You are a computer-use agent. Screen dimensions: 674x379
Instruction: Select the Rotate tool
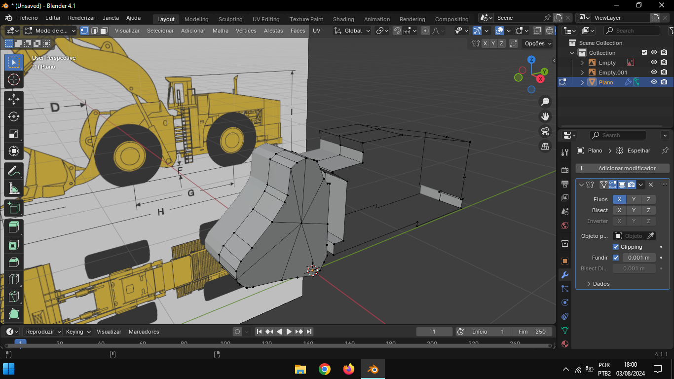[14, 116]
